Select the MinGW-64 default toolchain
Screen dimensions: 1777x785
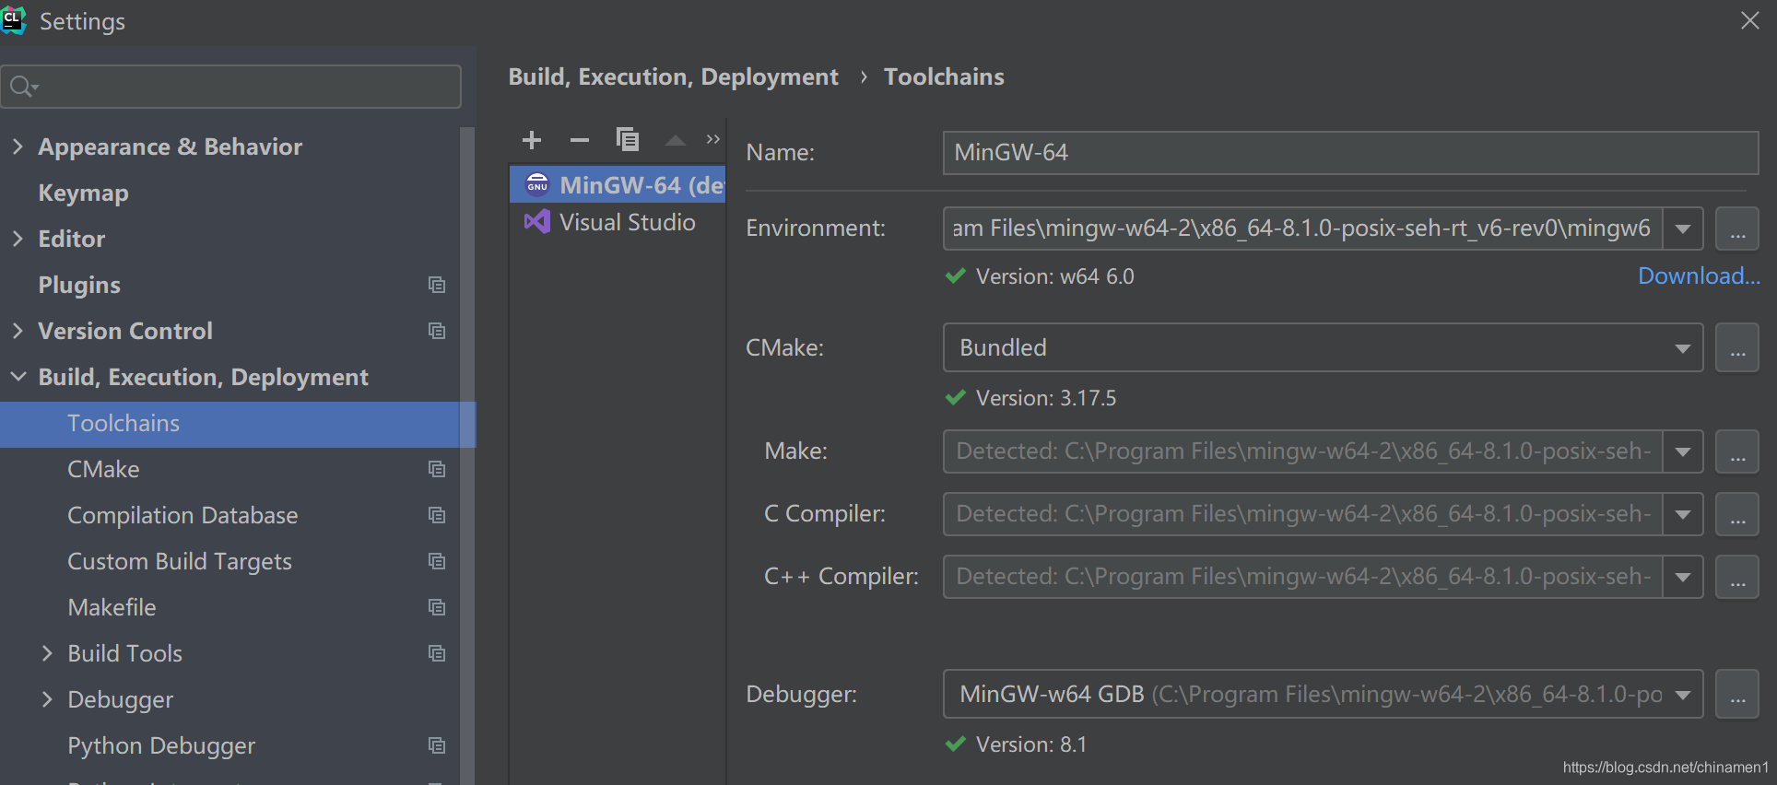click(x=618, y=185)
